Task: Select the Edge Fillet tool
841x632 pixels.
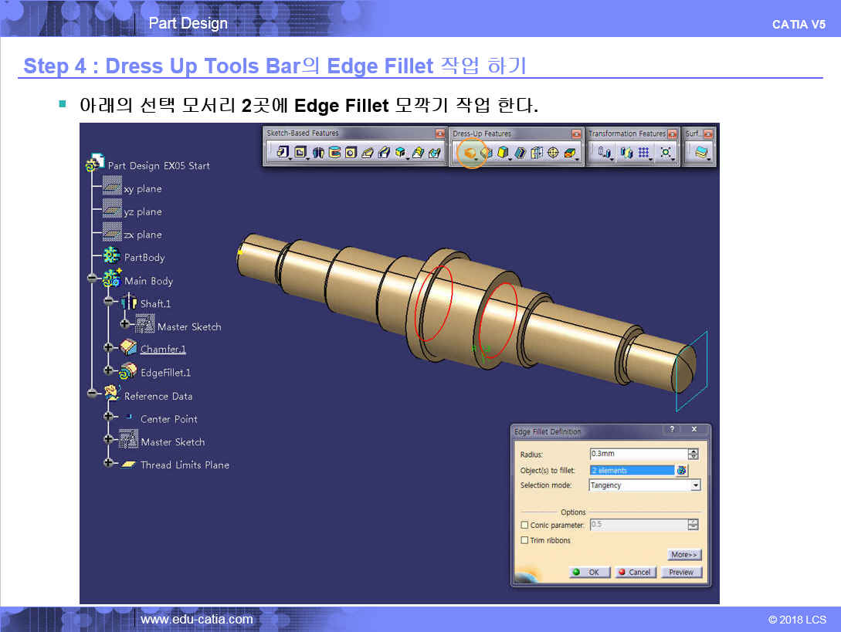Action: point(468,153)
